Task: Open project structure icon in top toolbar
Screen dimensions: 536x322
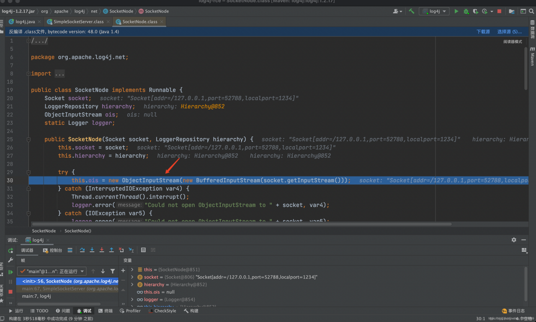Action: (512, 11)
